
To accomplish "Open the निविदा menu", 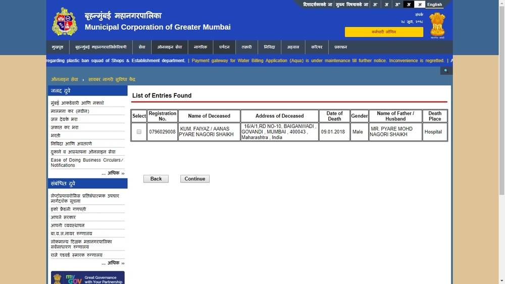I will [269, 47].
